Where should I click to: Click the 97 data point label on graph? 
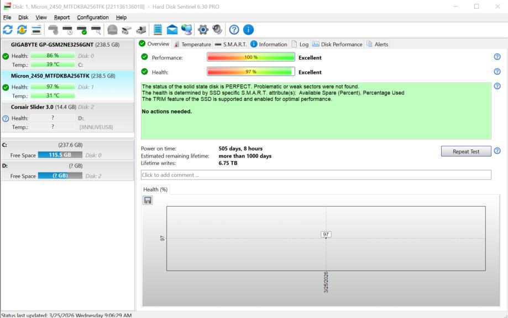pyautogui.click(x=326, y=234)
